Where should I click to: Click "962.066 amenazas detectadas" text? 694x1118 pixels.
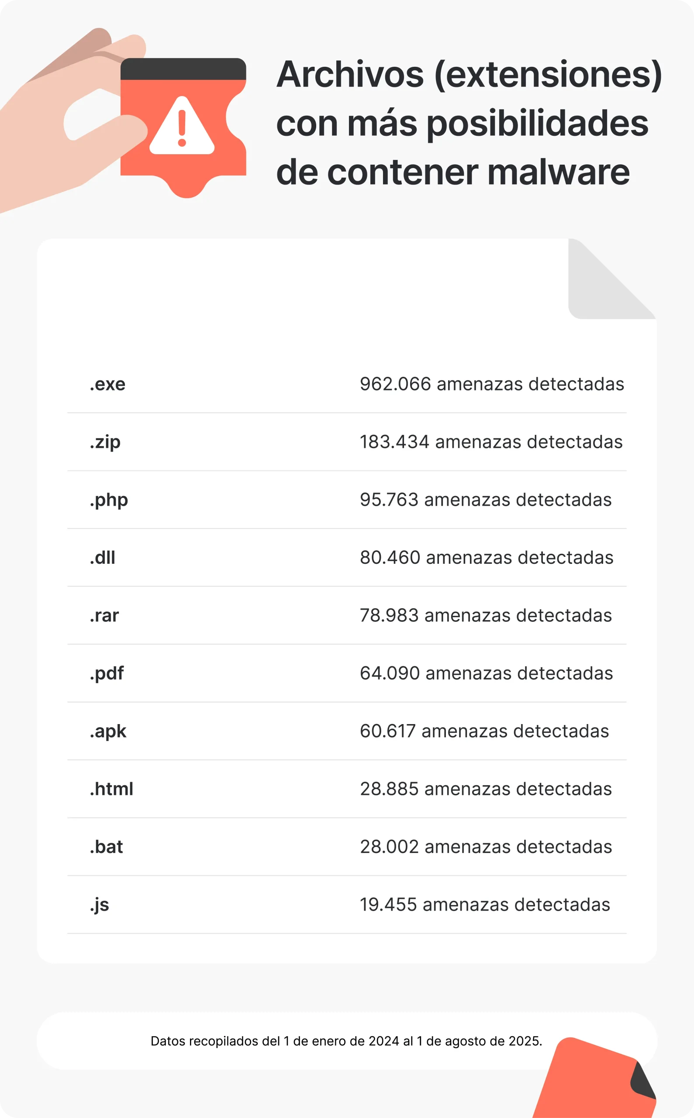[492, 384]
